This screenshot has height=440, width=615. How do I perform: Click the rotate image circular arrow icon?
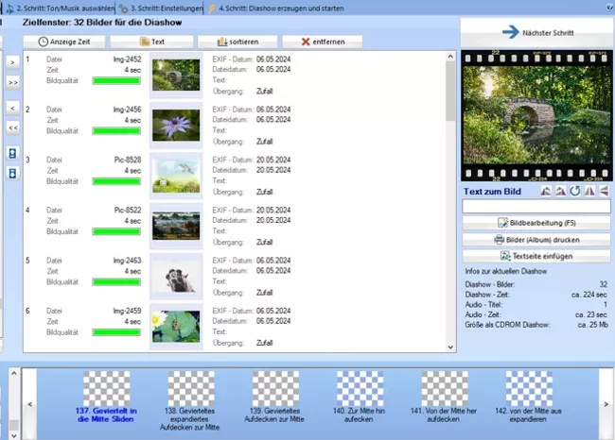(574, 191)
